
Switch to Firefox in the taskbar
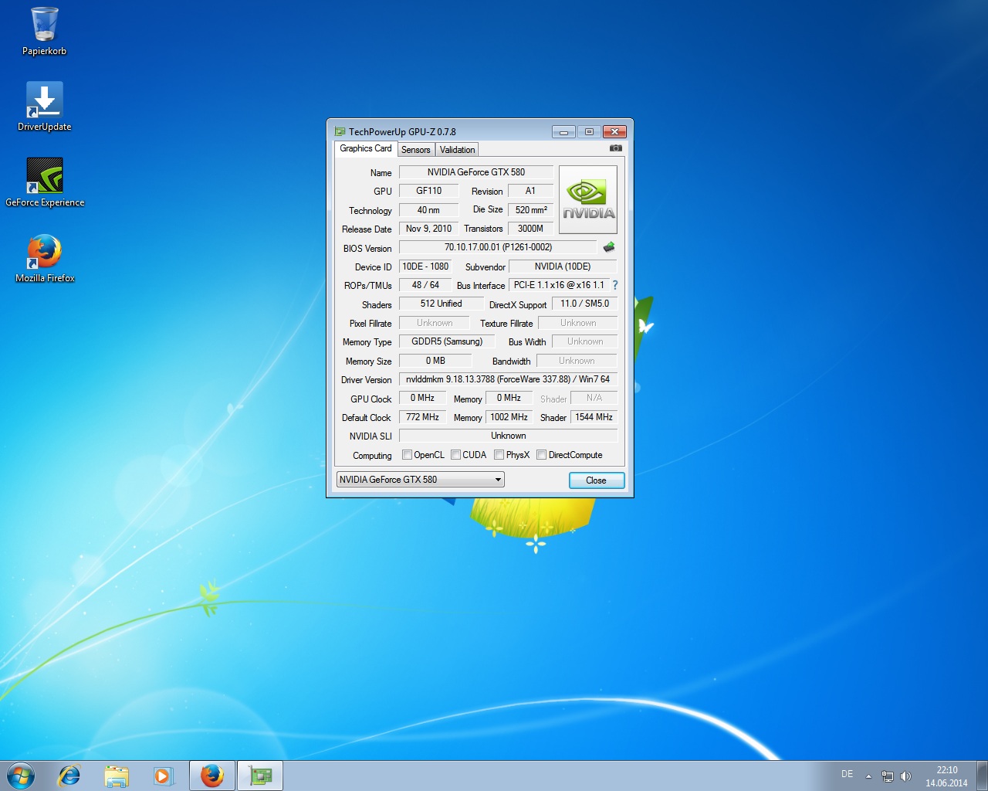coord(212,776)
